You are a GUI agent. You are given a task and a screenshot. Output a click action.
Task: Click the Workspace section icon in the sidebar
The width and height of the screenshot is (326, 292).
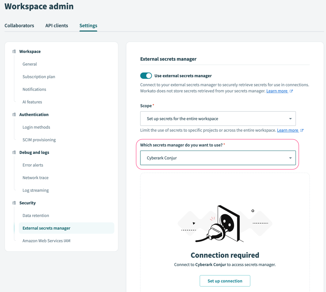14,51
